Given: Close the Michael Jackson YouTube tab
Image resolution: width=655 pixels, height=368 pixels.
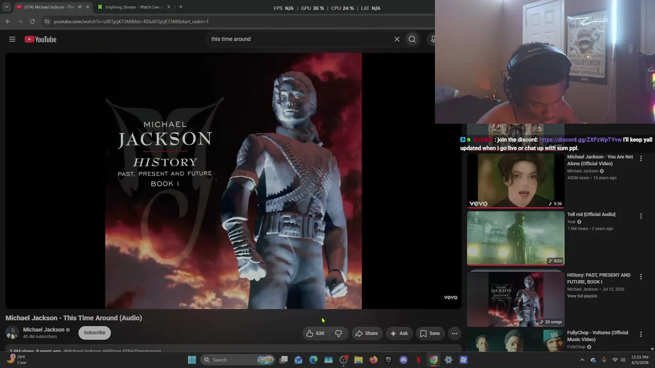Looking at the screenshot, I should pos(88,7).
